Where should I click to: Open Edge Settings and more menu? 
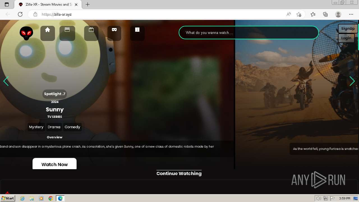(351, 14)
